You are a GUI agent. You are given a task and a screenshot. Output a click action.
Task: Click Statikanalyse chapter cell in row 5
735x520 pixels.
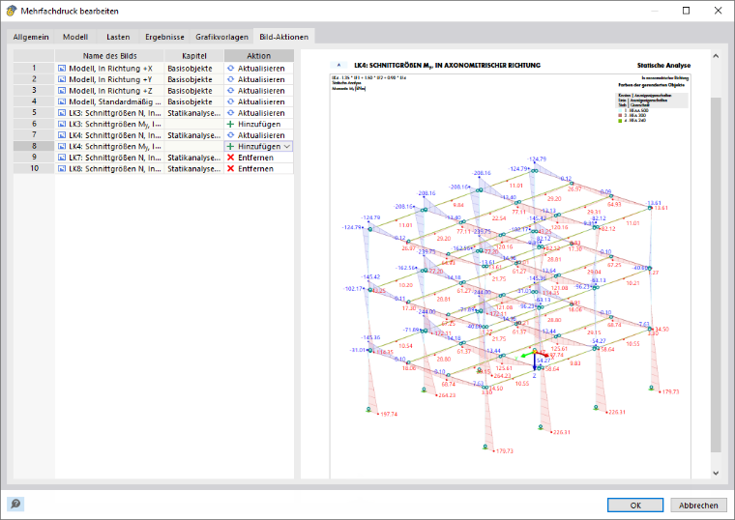(194, 113)
